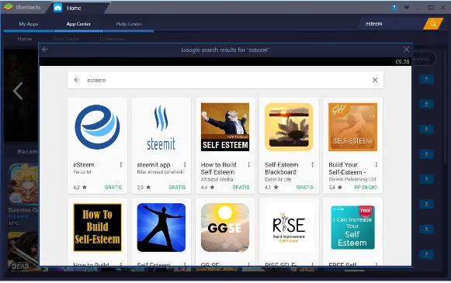This screenshot has height=283, width=451.
Task: Open options for Self-Esteem Blackboard card
Action: click(312, 164)
